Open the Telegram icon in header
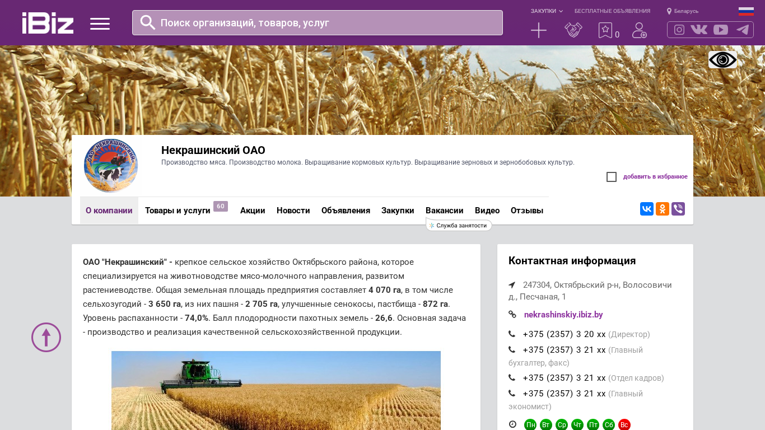Image resolution: width=765 pixels, height=430 pixels. pos(743,30)
